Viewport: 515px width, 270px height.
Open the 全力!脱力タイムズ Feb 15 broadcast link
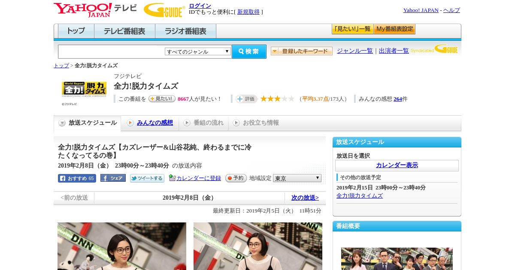[360, 195]
